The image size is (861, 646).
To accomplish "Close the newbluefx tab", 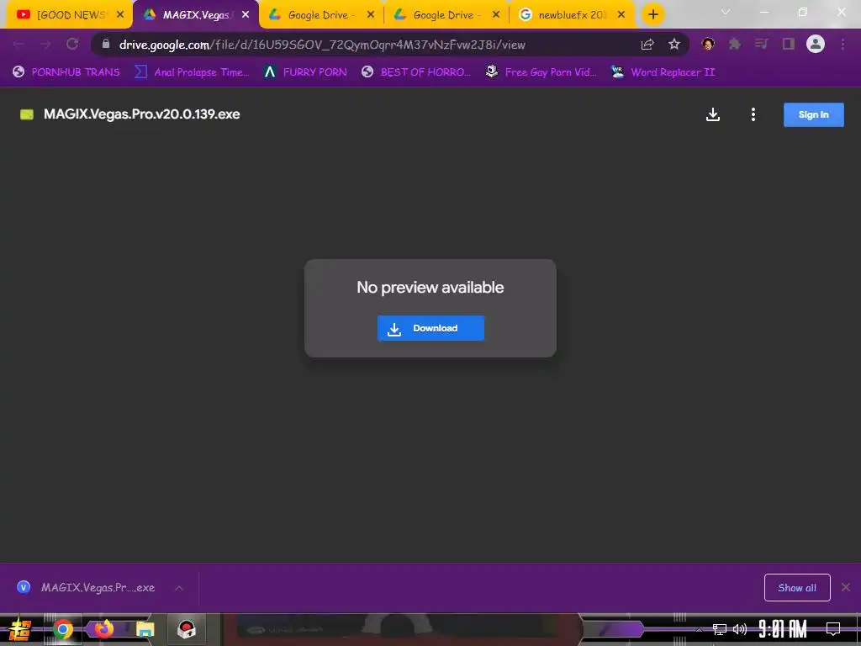I will coord(621,14).
